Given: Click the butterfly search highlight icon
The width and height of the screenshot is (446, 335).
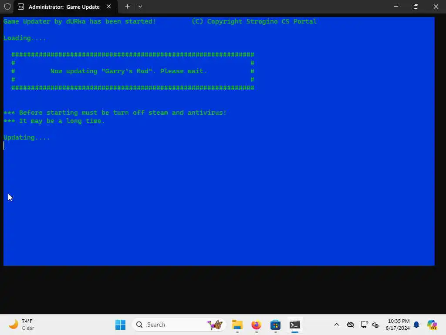Looking at the screenshot, I should [215, 325].
